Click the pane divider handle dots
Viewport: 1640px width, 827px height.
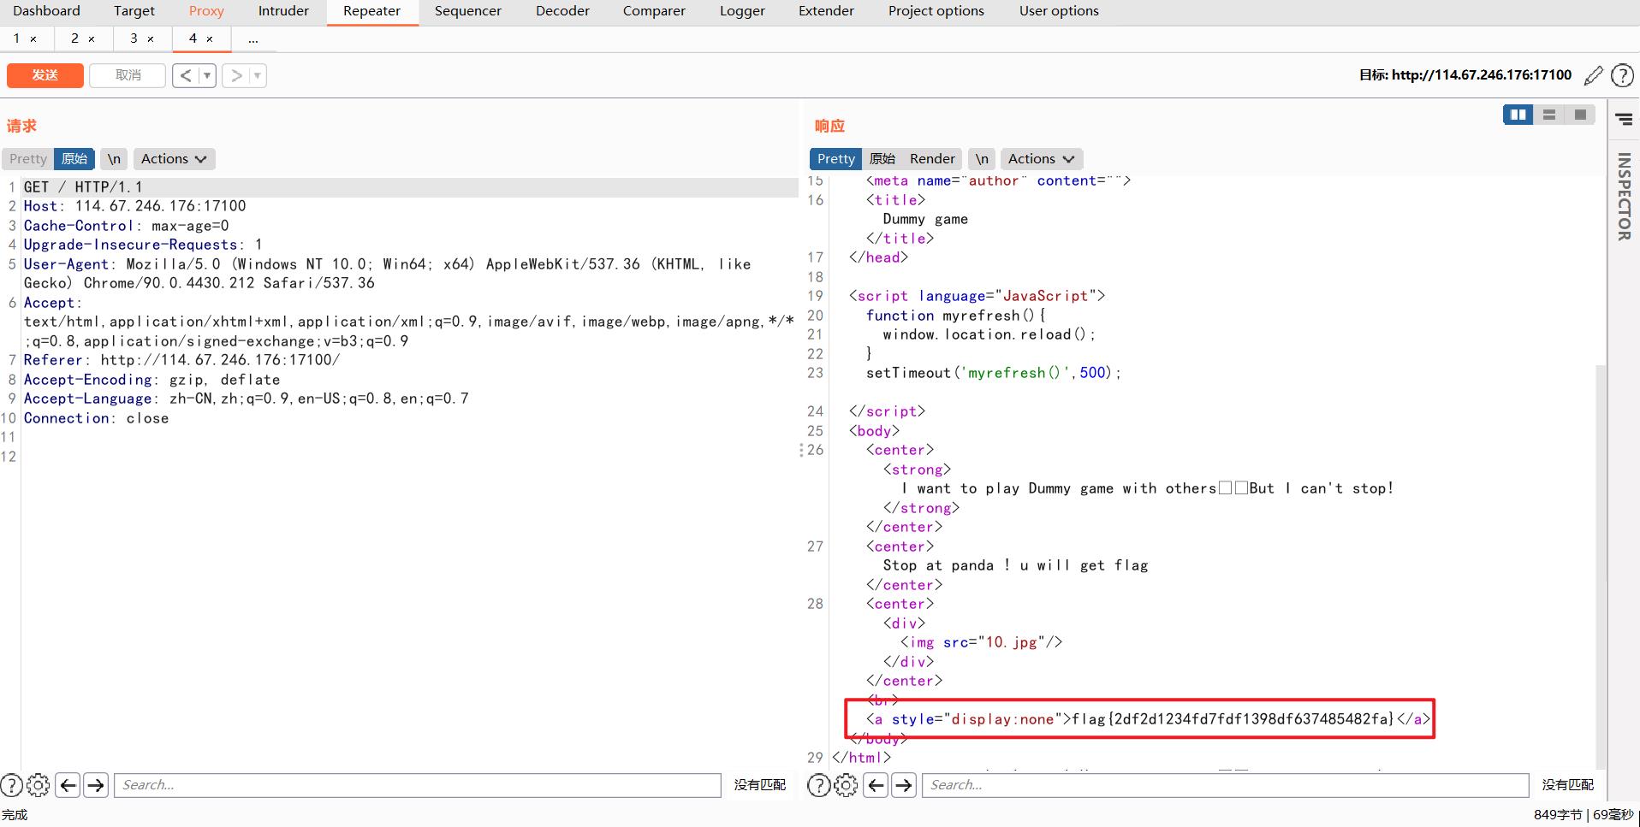pos(801,450)
